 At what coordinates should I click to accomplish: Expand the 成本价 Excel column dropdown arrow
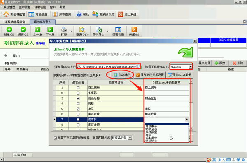click(186, 120)
